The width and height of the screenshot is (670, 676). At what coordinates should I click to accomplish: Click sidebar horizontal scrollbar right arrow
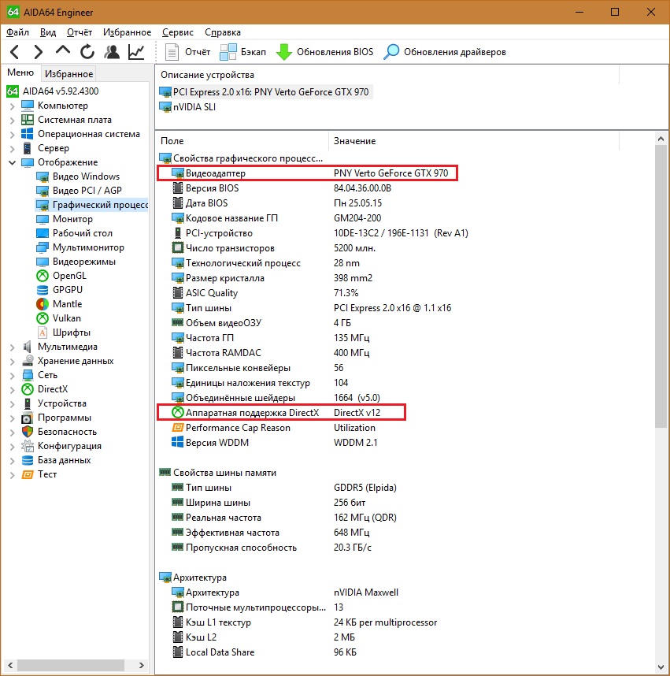[x=142, y=665]
